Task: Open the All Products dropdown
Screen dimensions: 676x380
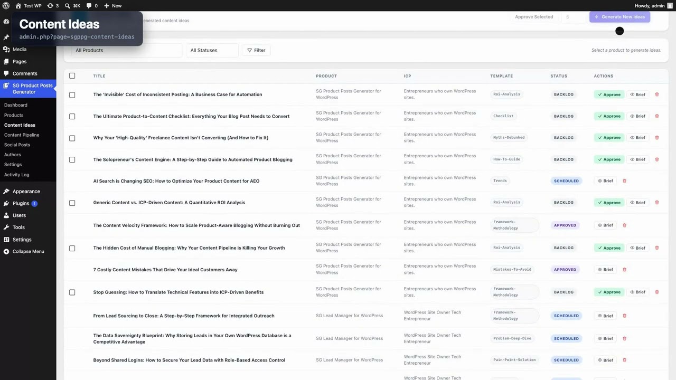Action: coord(127,50)
